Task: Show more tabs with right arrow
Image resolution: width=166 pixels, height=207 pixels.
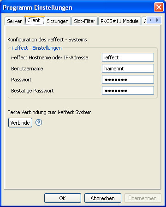Action: (x=157, y=20)
